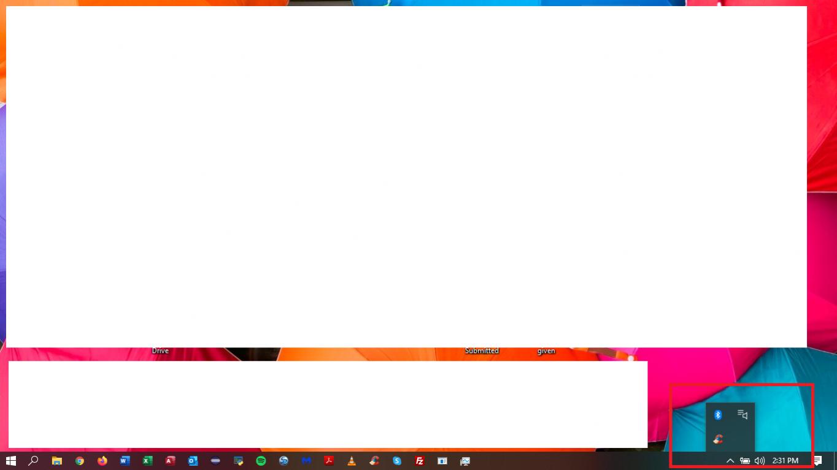Open Python monitor icon in taskbar
This screenshot has width=837, height=470.
pos(238,461)
